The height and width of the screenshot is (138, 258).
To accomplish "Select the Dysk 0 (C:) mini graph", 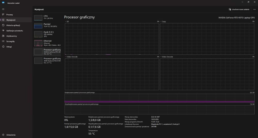I will (x=38, y=34).
